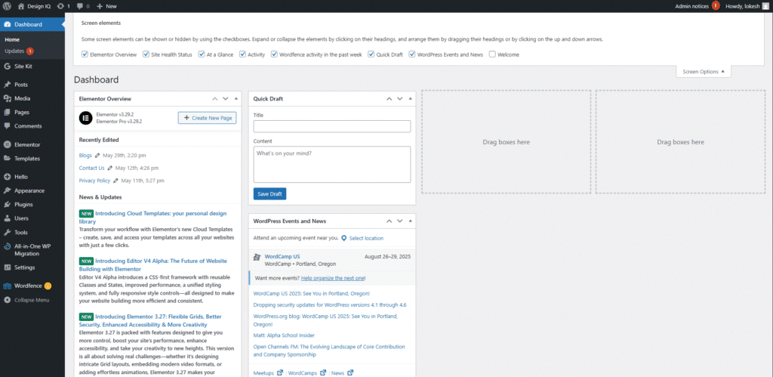Image resolution: width=773 pixels, height=377 pixels.
Task: Click the Site Kit Google icon in sidebar
Action: pos(7,66)
